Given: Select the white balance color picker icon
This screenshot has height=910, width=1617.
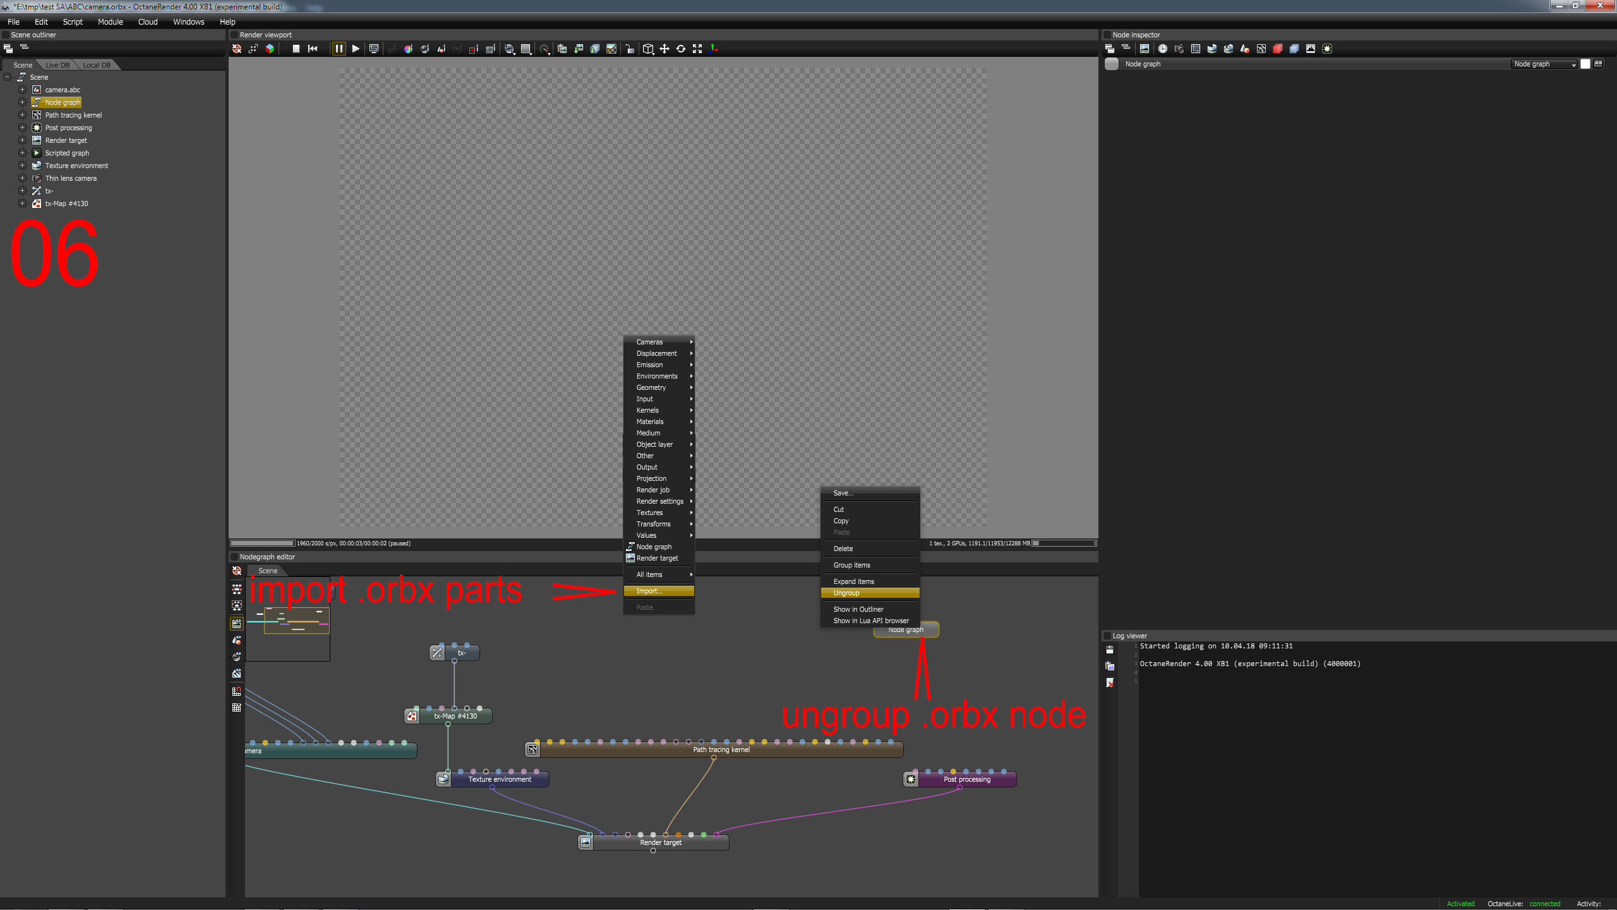Looking at the screenshot, I should point(408,49).
